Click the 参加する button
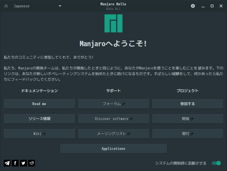Screen dimensions: 227x171 coord(188,104)
